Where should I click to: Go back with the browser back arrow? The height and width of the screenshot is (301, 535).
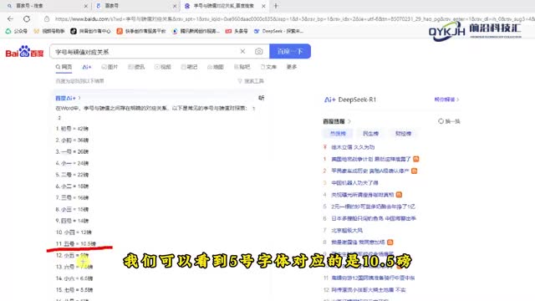point(10,18)
